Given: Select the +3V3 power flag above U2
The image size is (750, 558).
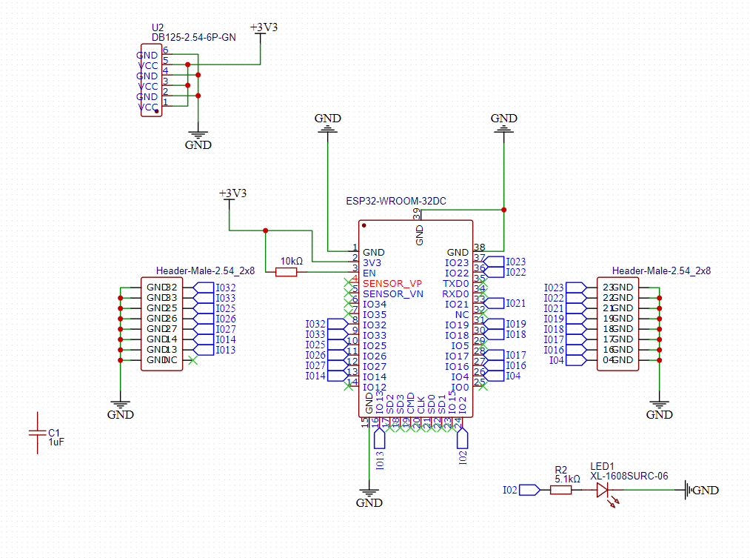Looking at the screenshot, I should 264,28.
